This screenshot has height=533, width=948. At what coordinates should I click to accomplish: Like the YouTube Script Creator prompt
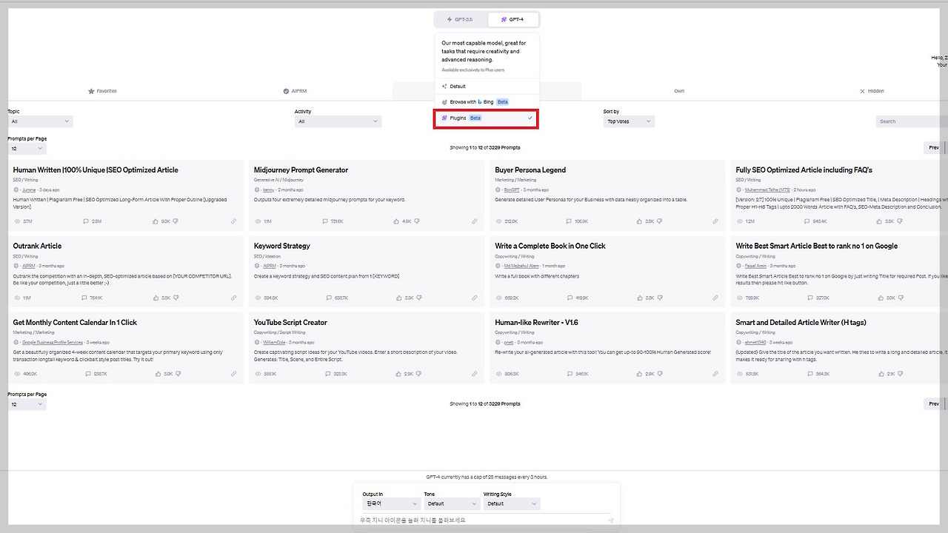tap(398, 374)
